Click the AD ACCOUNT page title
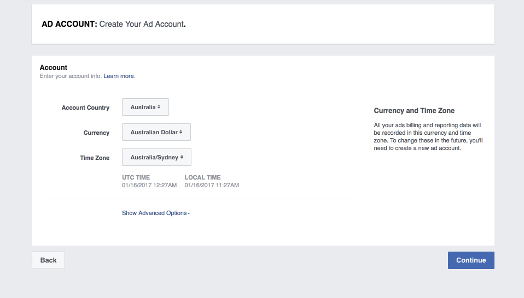524x298 pixels. tap(69, 24)
